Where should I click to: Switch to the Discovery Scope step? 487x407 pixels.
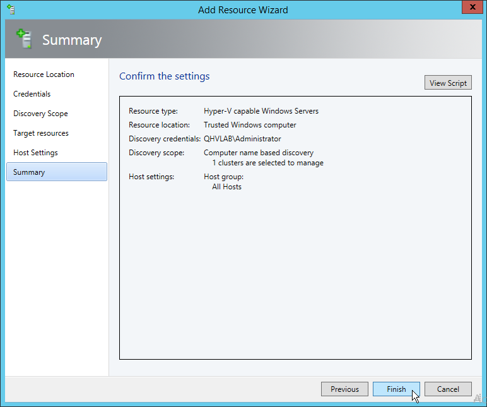pos(40,114)
